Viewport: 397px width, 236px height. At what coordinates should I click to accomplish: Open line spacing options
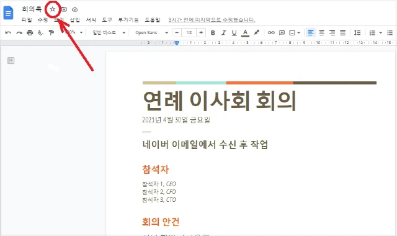(x=357, y=33)
